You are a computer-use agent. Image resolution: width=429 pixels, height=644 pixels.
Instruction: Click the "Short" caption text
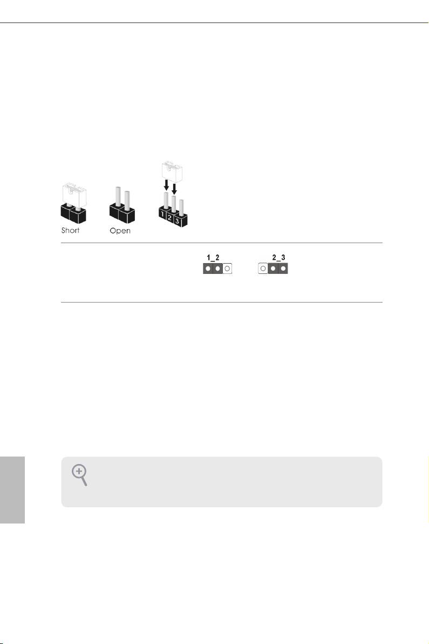70,230
